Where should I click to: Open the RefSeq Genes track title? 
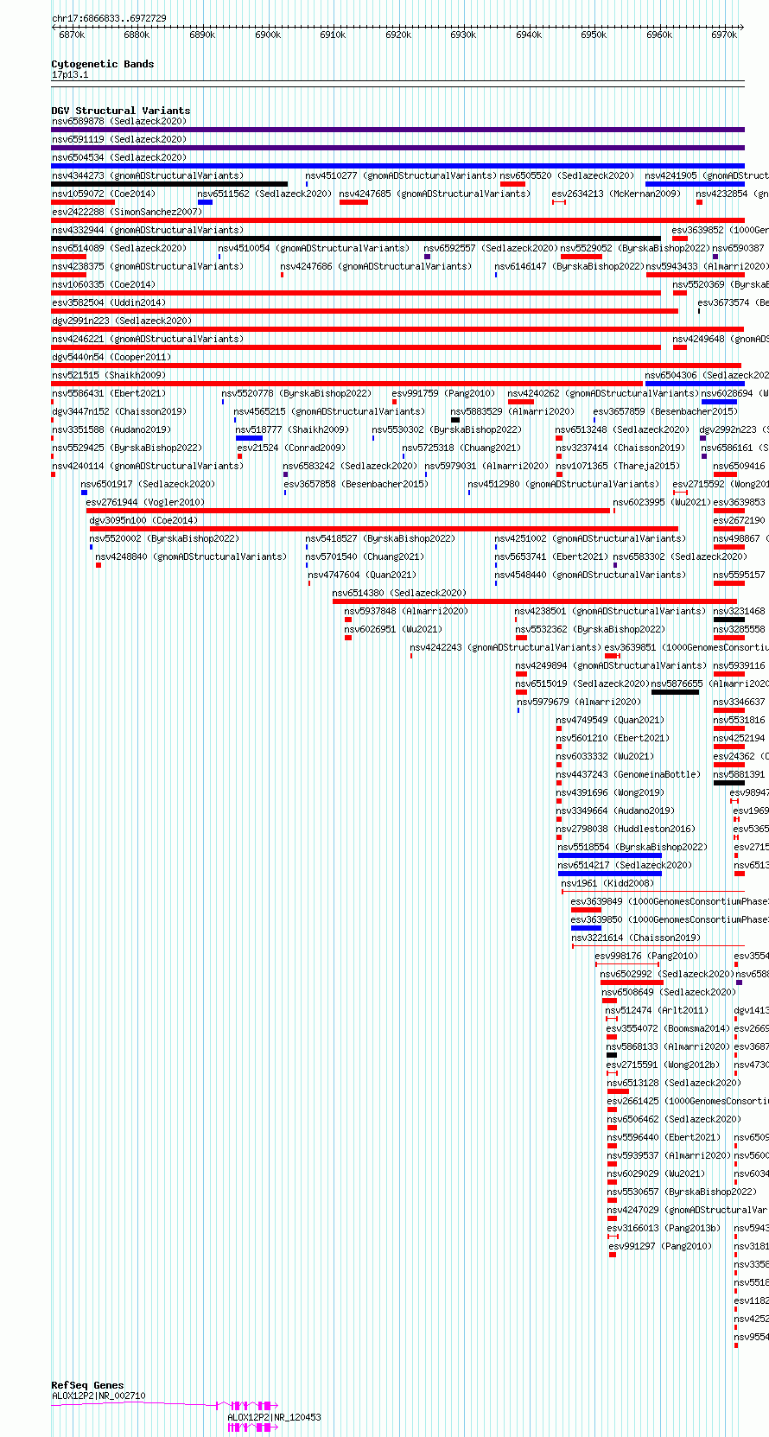tap(87, 1385)
